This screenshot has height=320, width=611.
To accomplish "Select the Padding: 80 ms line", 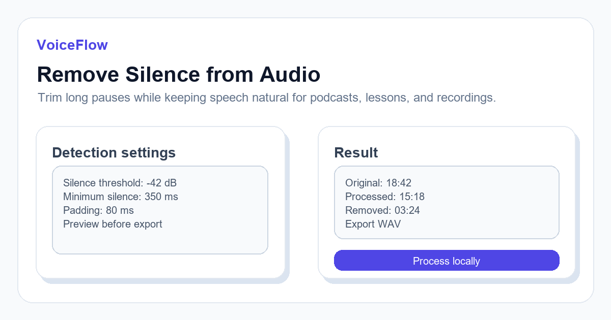I will (x=98, y=210).
